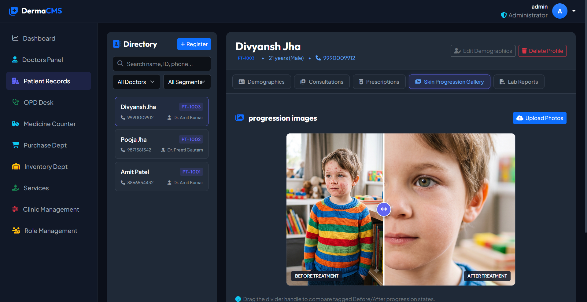Viewport: 587px width, 302px height.
Task: Click the Services hand icon
Action: tap(16, 188)
